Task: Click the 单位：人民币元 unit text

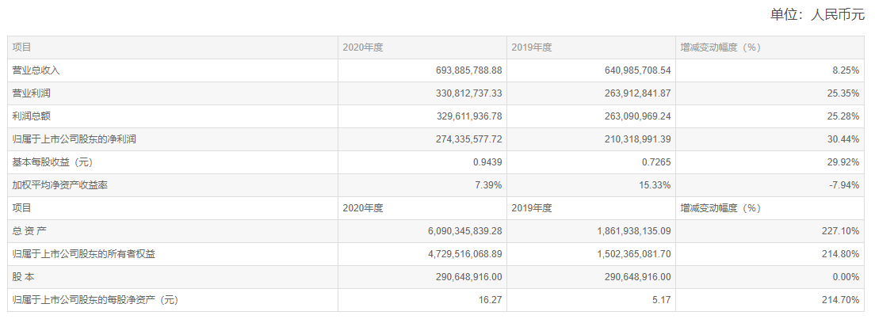Action: coord(817,14)
